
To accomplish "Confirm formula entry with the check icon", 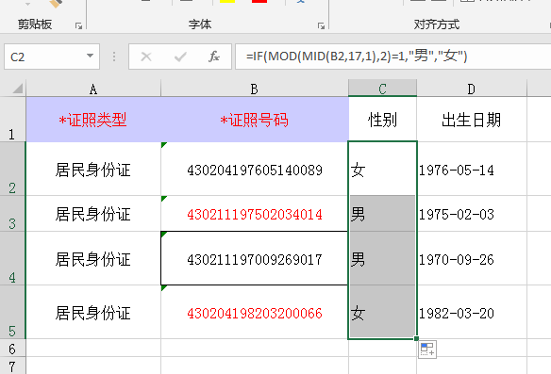I will (x=180, y=57).
